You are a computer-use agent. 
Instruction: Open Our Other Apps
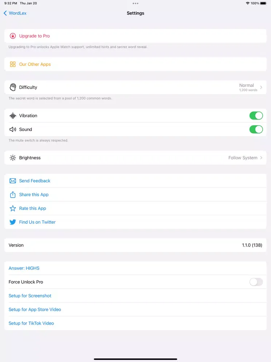coord(135,64)
